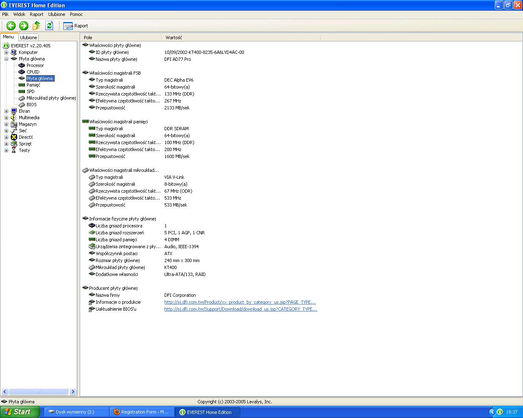Click the Sieć network icon in tree
This screenshot has height=418, width=523.
coord(14,131)
